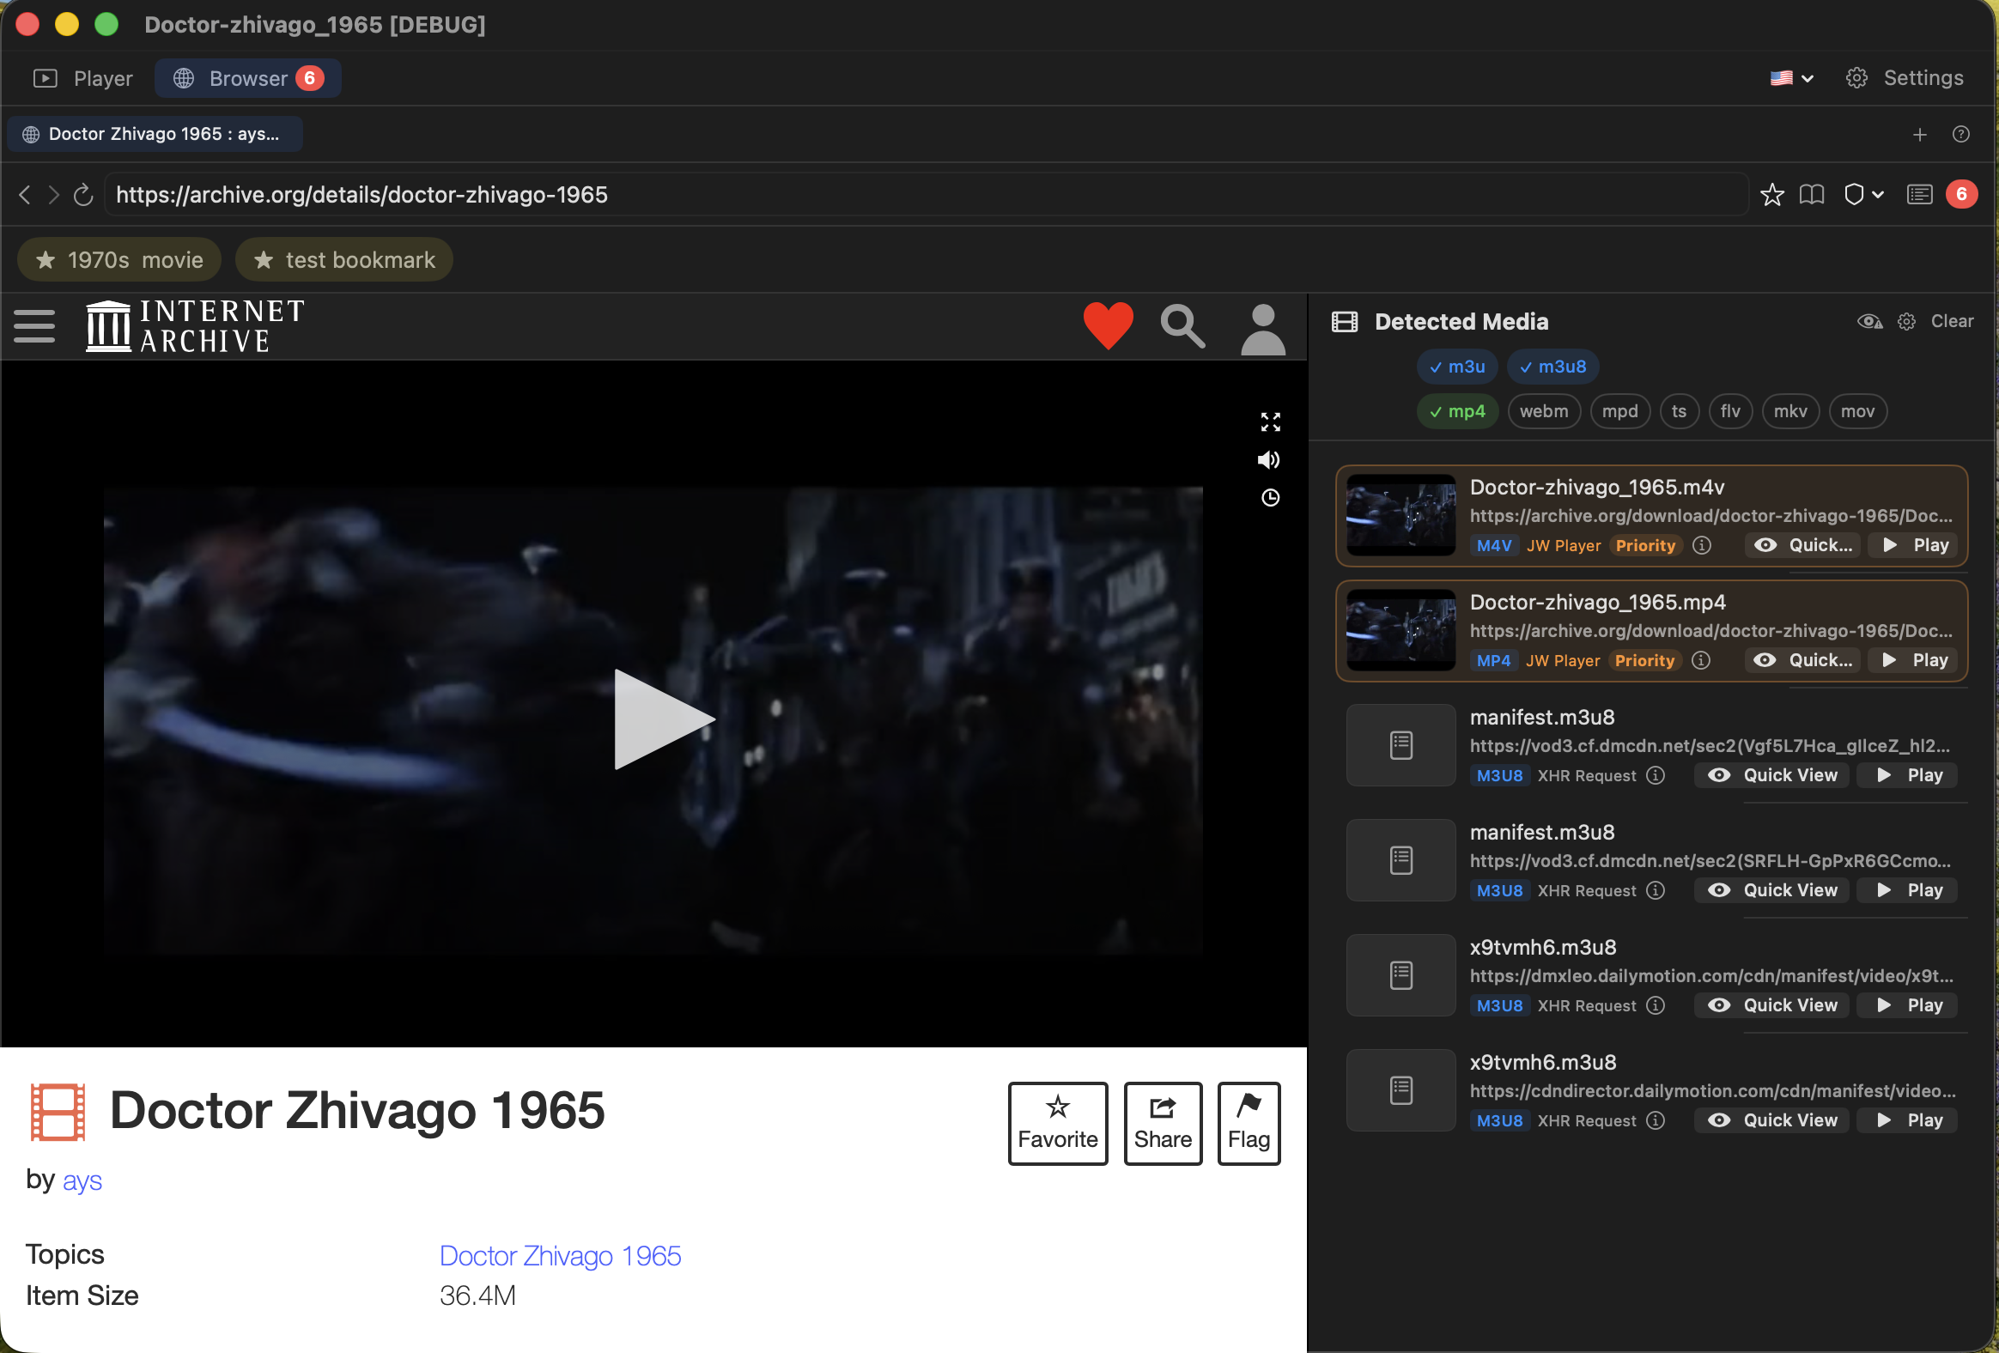Go forward with the browser forward arrow

(x=53, y=195)
